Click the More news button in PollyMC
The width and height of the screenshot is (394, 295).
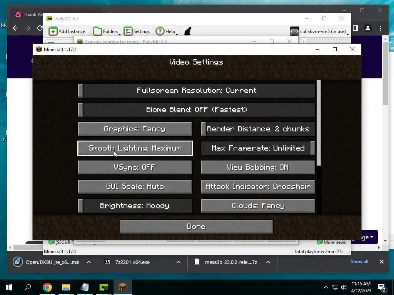tap(331, 242)
